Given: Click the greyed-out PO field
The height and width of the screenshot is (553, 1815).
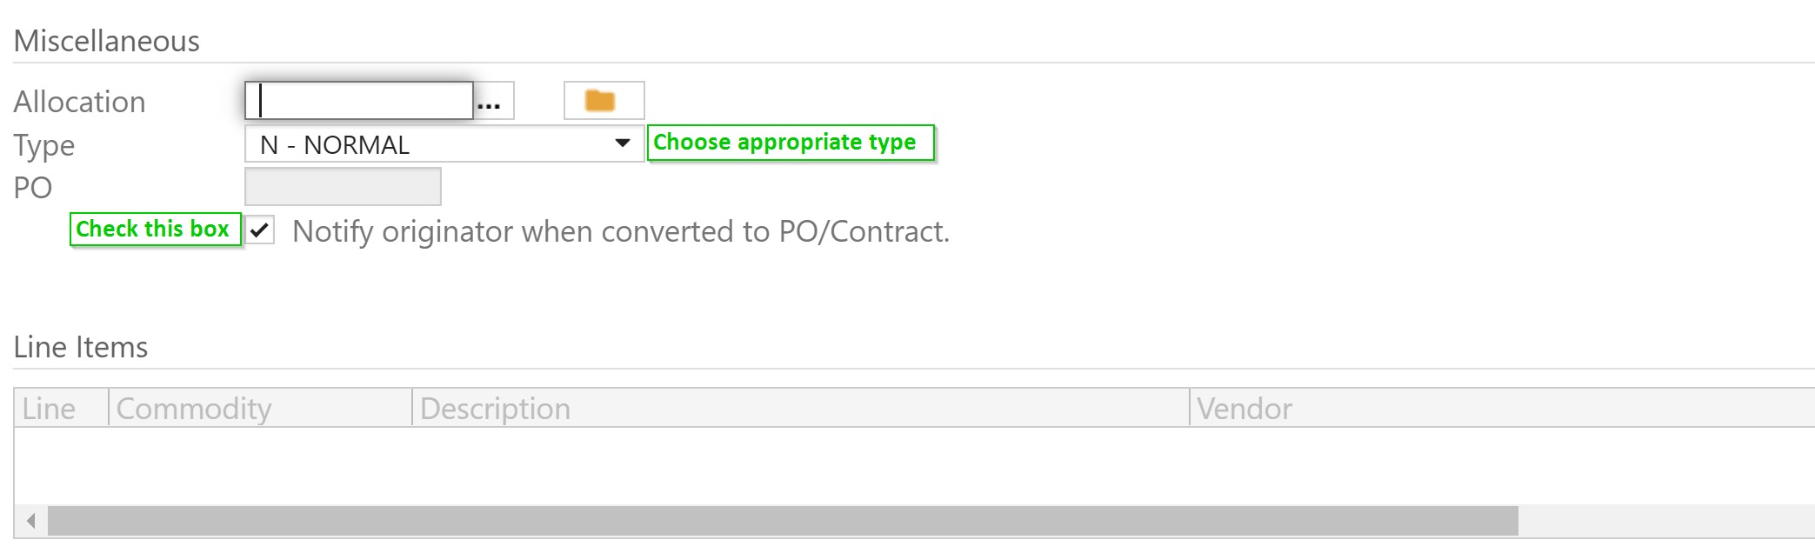Looking at the screenshot, I should (x=343, y=187).
